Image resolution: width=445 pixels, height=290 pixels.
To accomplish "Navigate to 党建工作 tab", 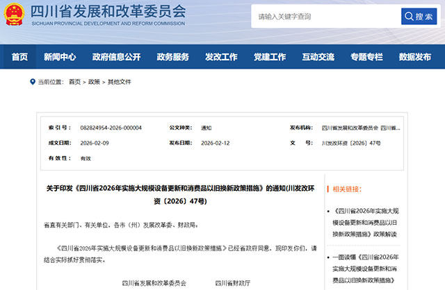I will pyautogui.click(x=270, y=57).
